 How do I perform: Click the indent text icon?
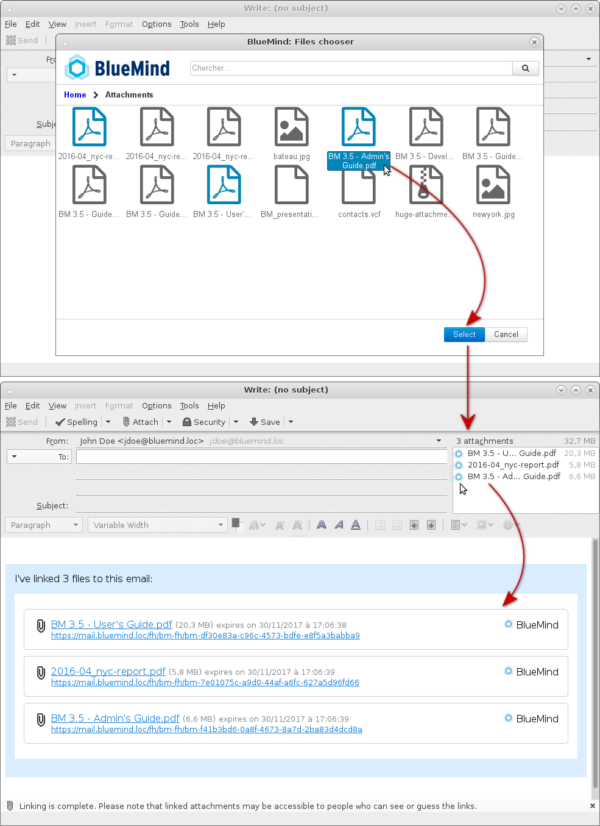(431, 525)
